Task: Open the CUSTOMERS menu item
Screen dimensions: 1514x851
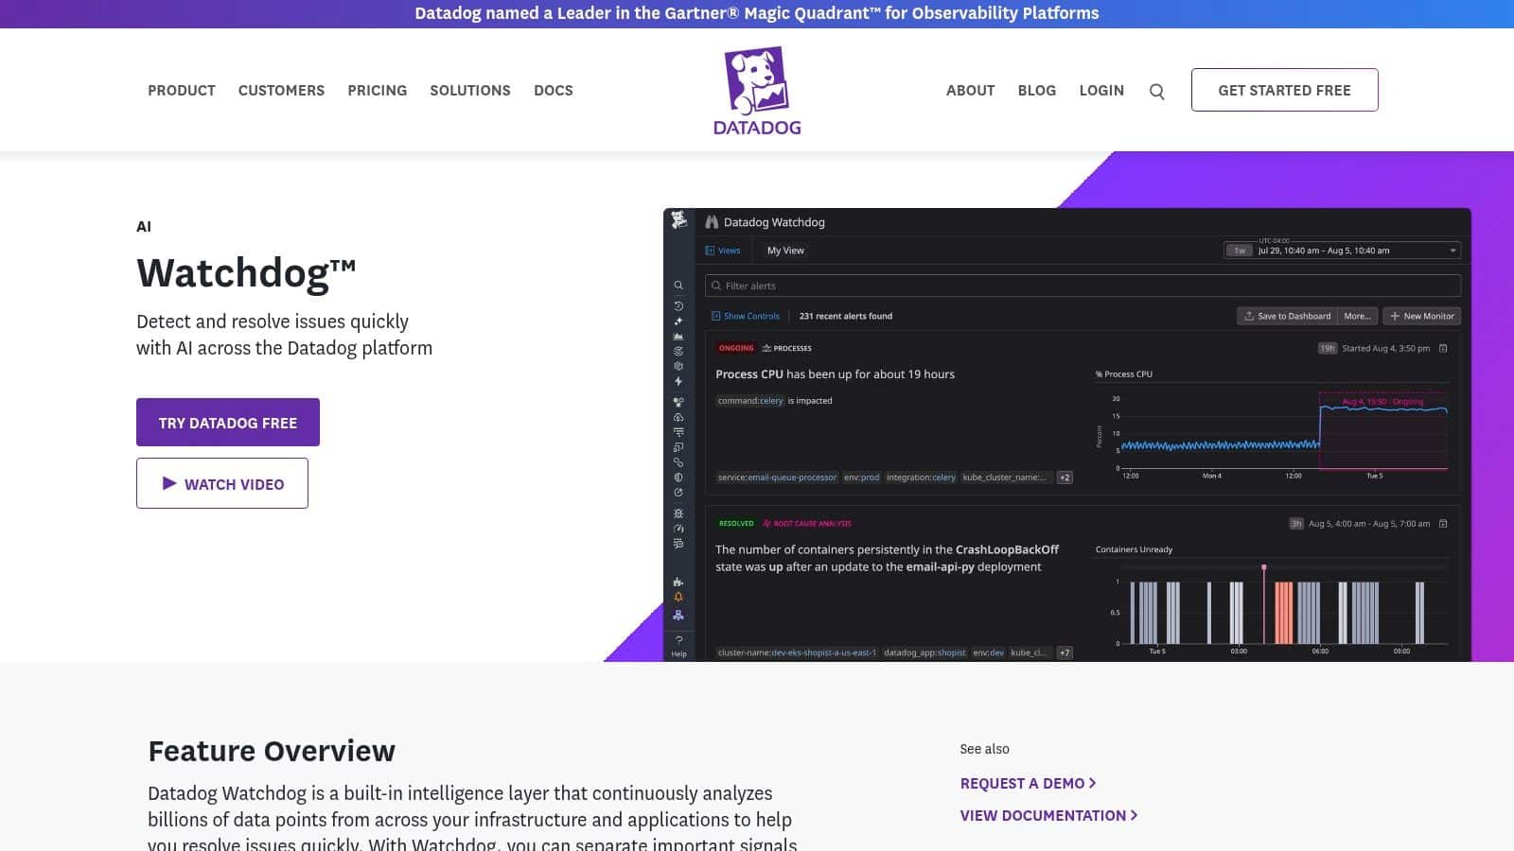Action: 281,91
